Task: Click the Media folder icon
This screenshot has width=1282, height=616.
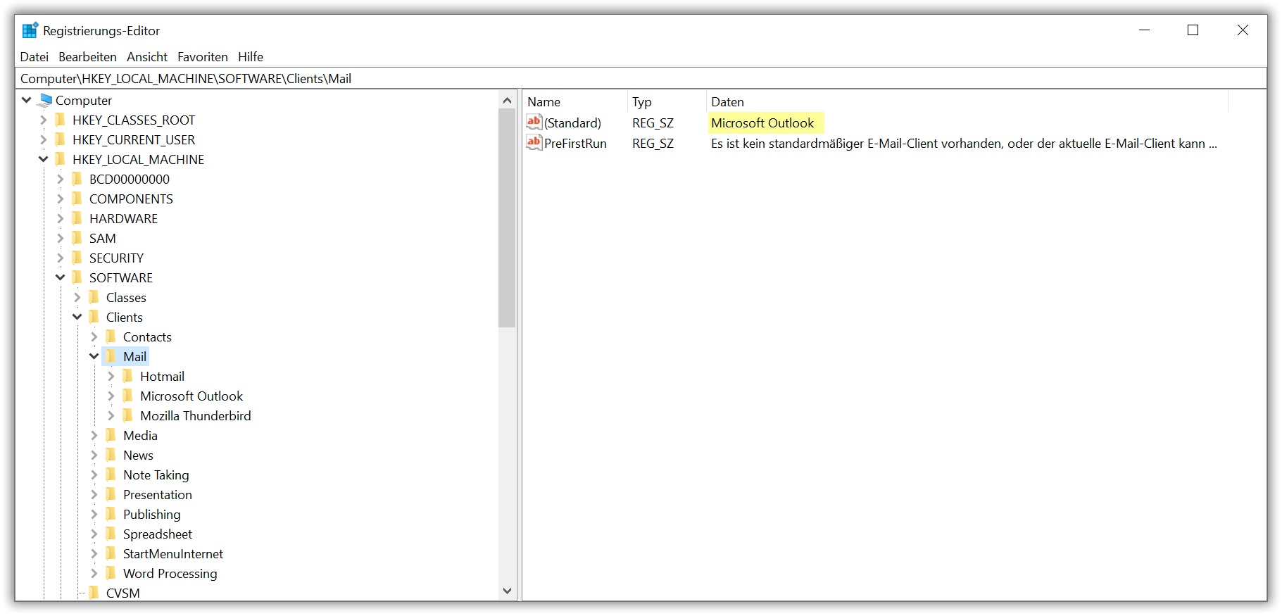Action: tap(111, 435)
